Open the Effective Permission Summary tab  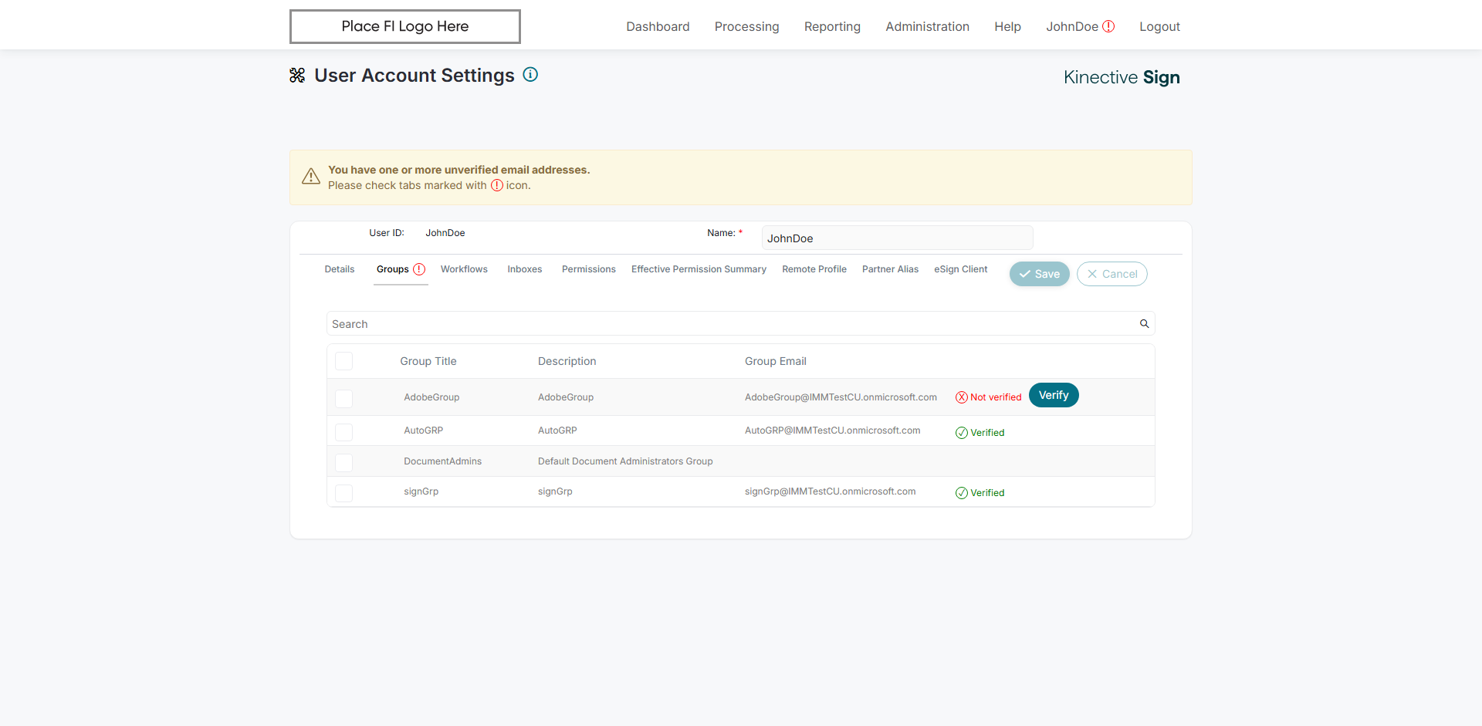tap(699, 269)
